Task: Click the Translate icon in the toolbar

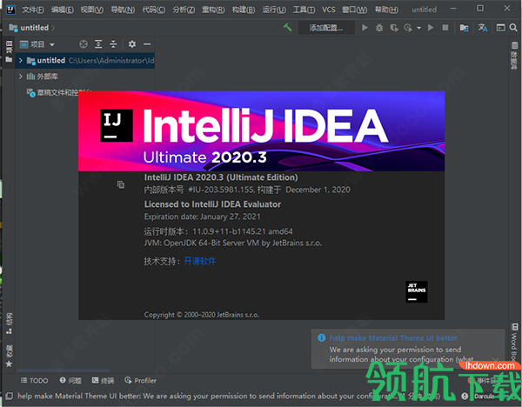Action: pyautogui.click(x=483, y=28)
